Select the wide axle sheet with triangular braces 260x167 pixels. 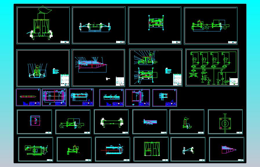(x=99, y=25)
